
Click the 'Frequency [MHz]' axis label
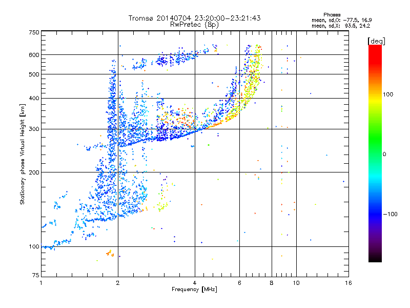point(194,290)
